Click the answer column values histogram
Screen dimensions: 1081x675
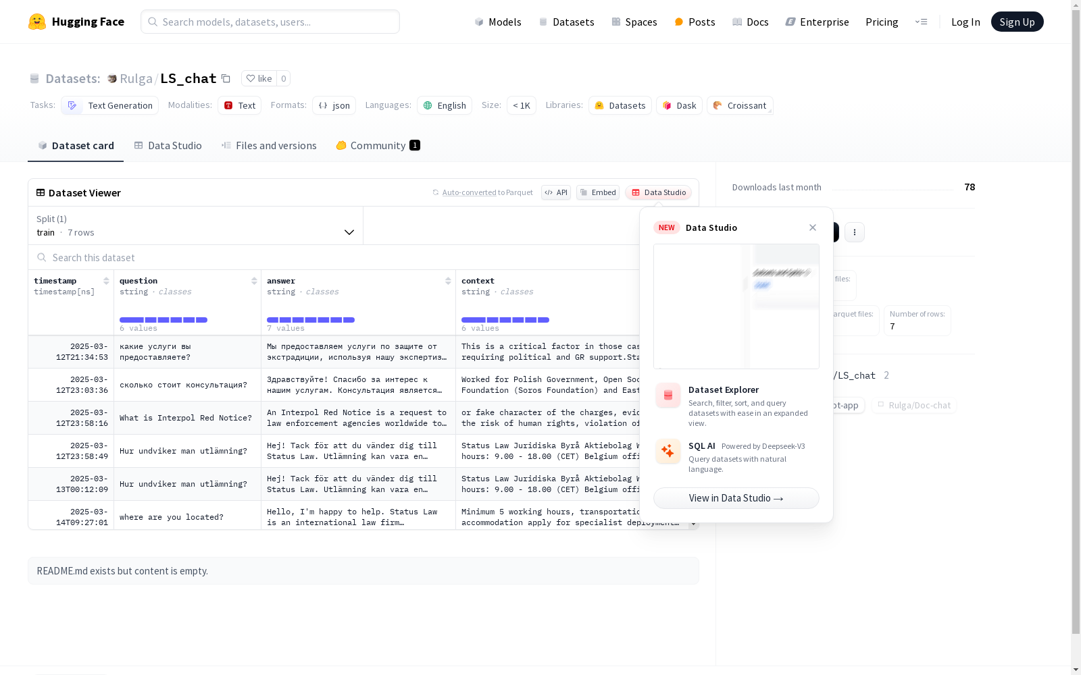click(311, 320)
